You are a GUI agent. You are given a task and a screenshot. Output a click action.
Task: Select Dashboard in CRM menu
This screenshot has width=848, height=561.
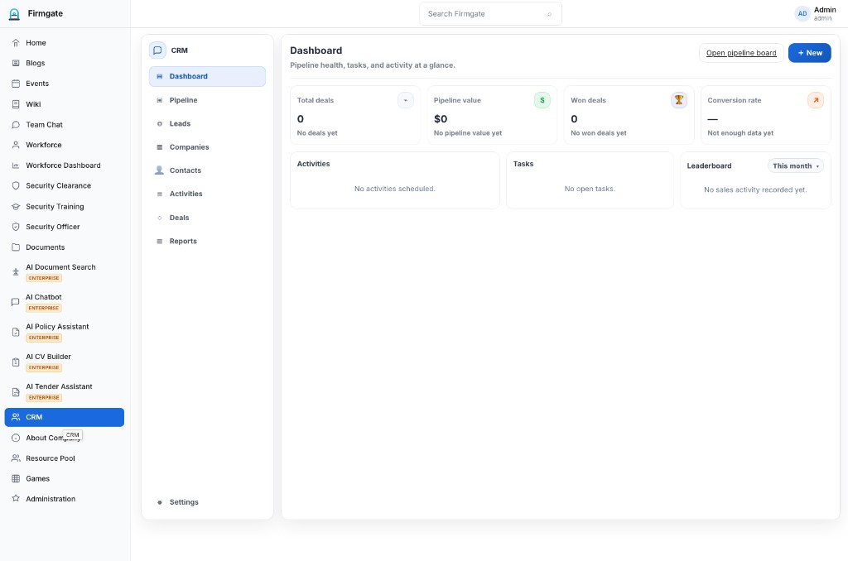click(x=207, y=76)
